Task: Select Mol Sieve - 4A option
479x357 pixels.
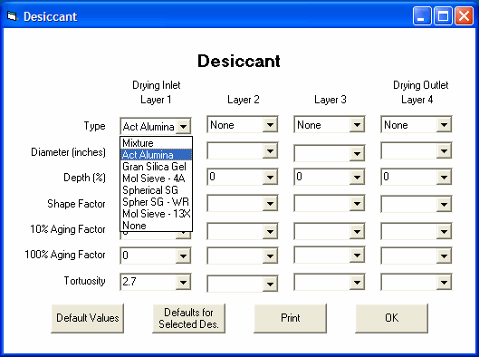Action: click(156, 178)
